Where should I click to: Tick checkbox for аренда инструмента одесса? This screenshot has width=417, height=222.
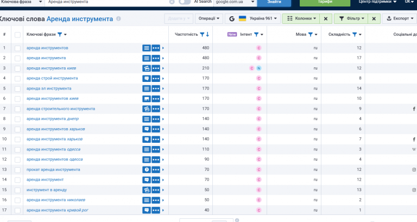[x=17, y=150]
